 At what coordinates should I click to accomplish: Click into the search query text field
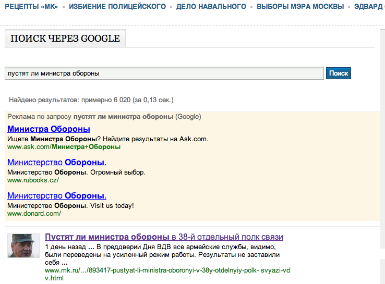pyautogui.click(x=164, y=73)
